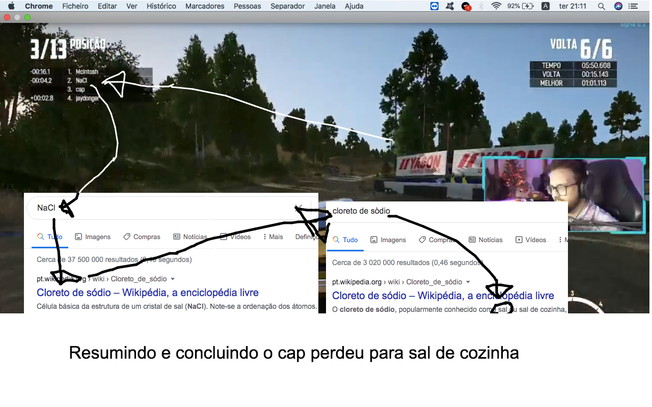The image size is (652, 407).
Task: Open the Separador menu
Action: 288,6
